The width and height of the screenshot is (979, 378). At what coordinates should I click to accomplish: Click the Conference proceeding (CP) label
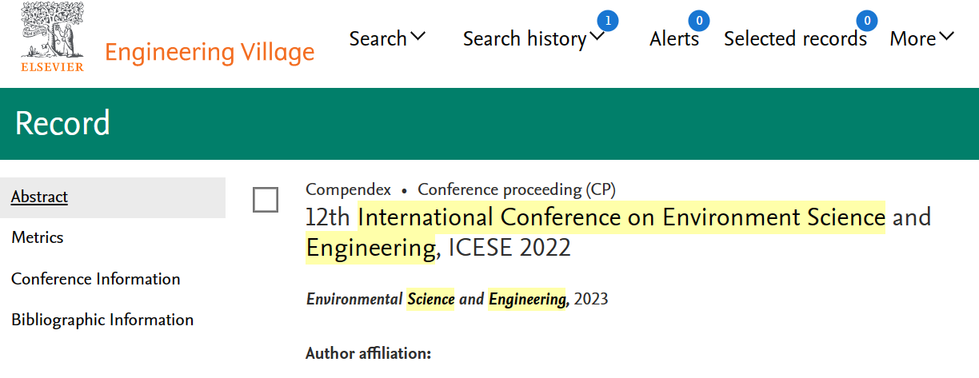point(517,189)
